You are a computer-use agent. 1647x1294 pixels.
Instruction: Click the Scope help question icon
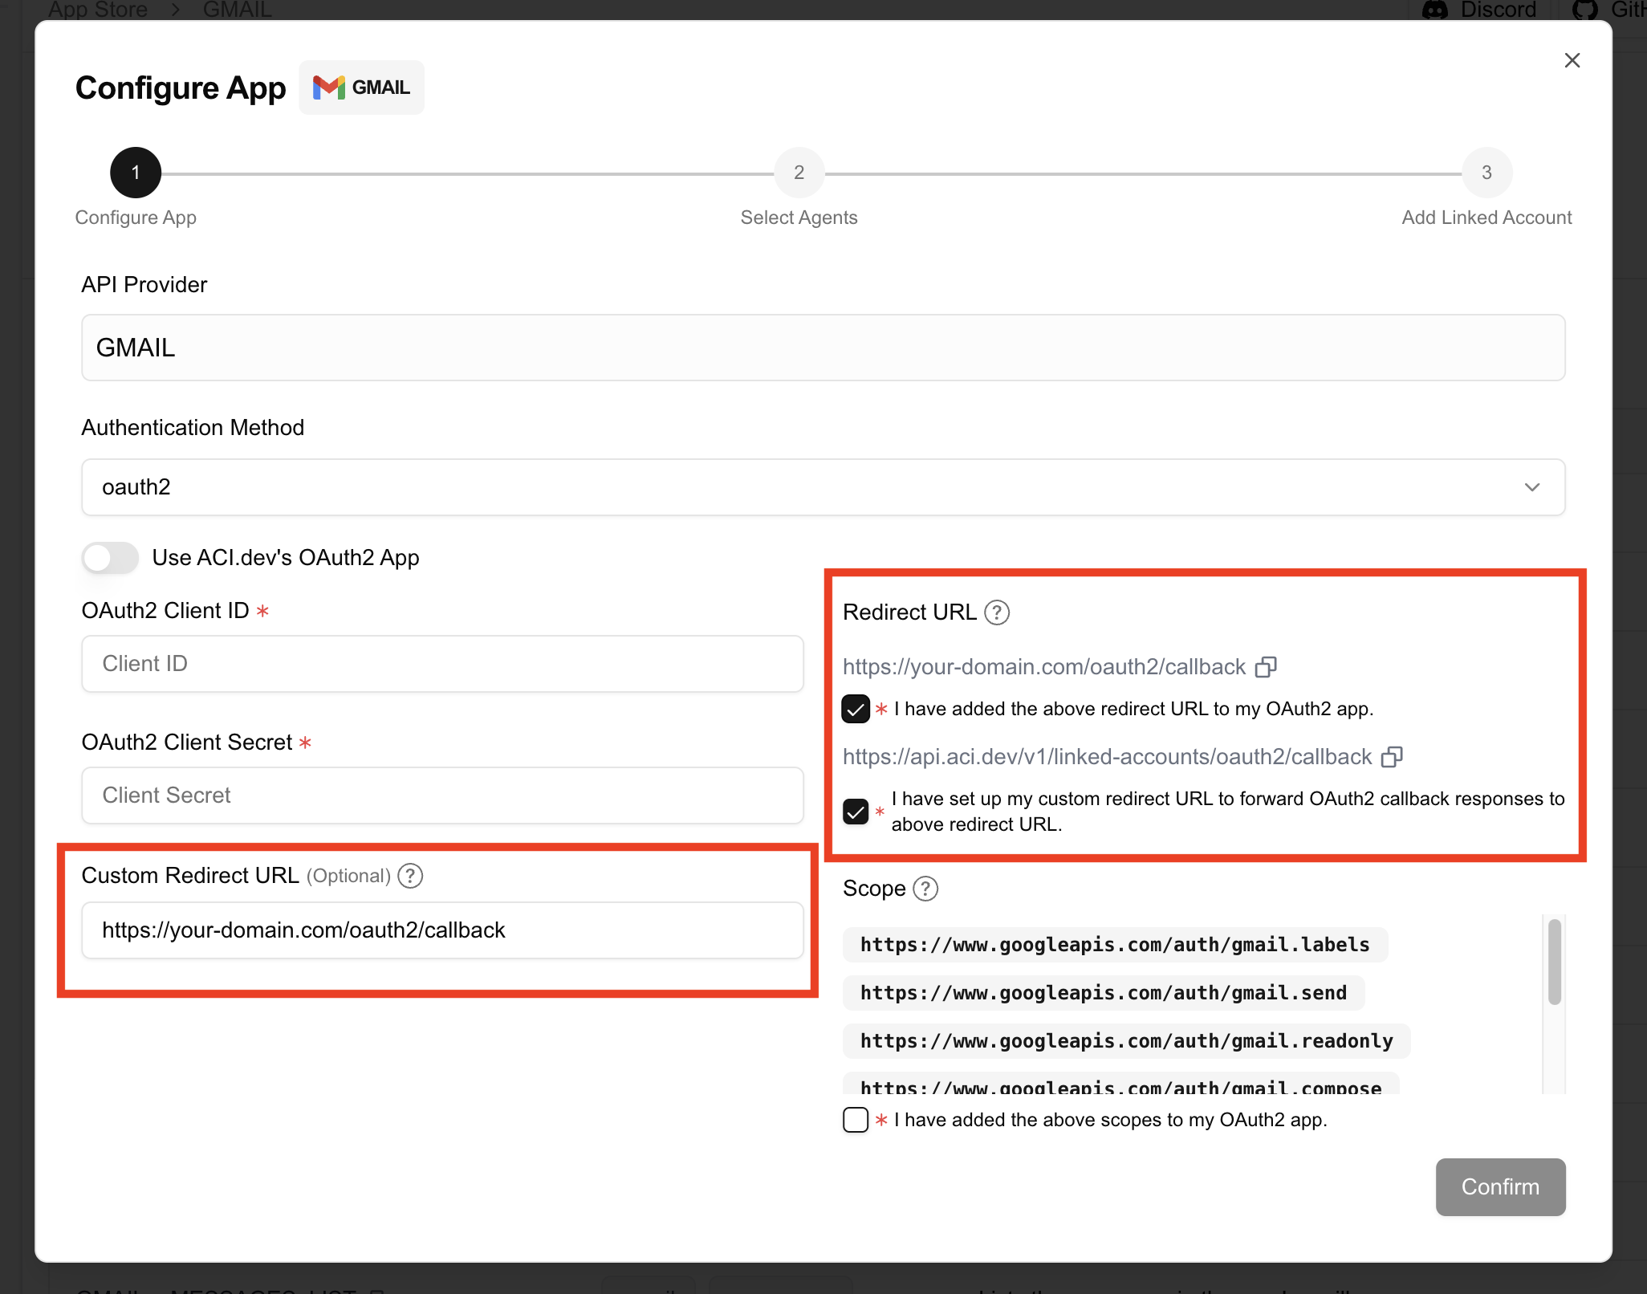[925, 889]
